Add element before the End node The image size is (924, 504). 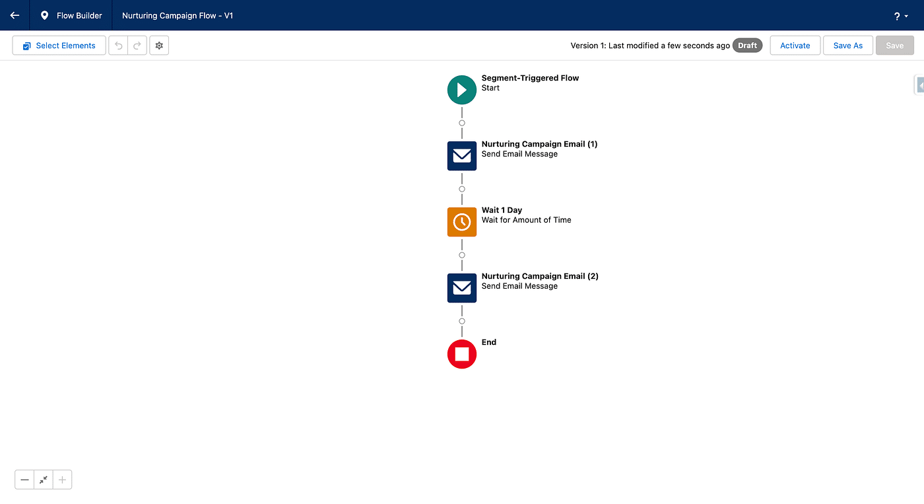click(462, 321)
